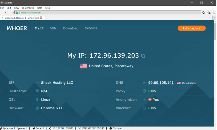Open the Bookmarks menu
The height and width of the screenshot is (130, 217).
(28, 8)
